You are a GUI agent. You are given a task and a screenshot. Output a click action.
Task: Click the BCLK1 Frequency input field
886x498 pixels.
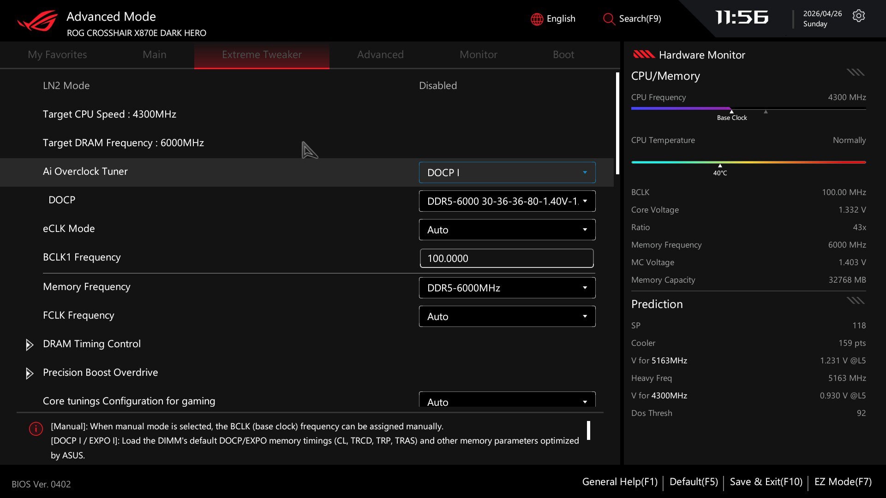click(x=507, y=258)
